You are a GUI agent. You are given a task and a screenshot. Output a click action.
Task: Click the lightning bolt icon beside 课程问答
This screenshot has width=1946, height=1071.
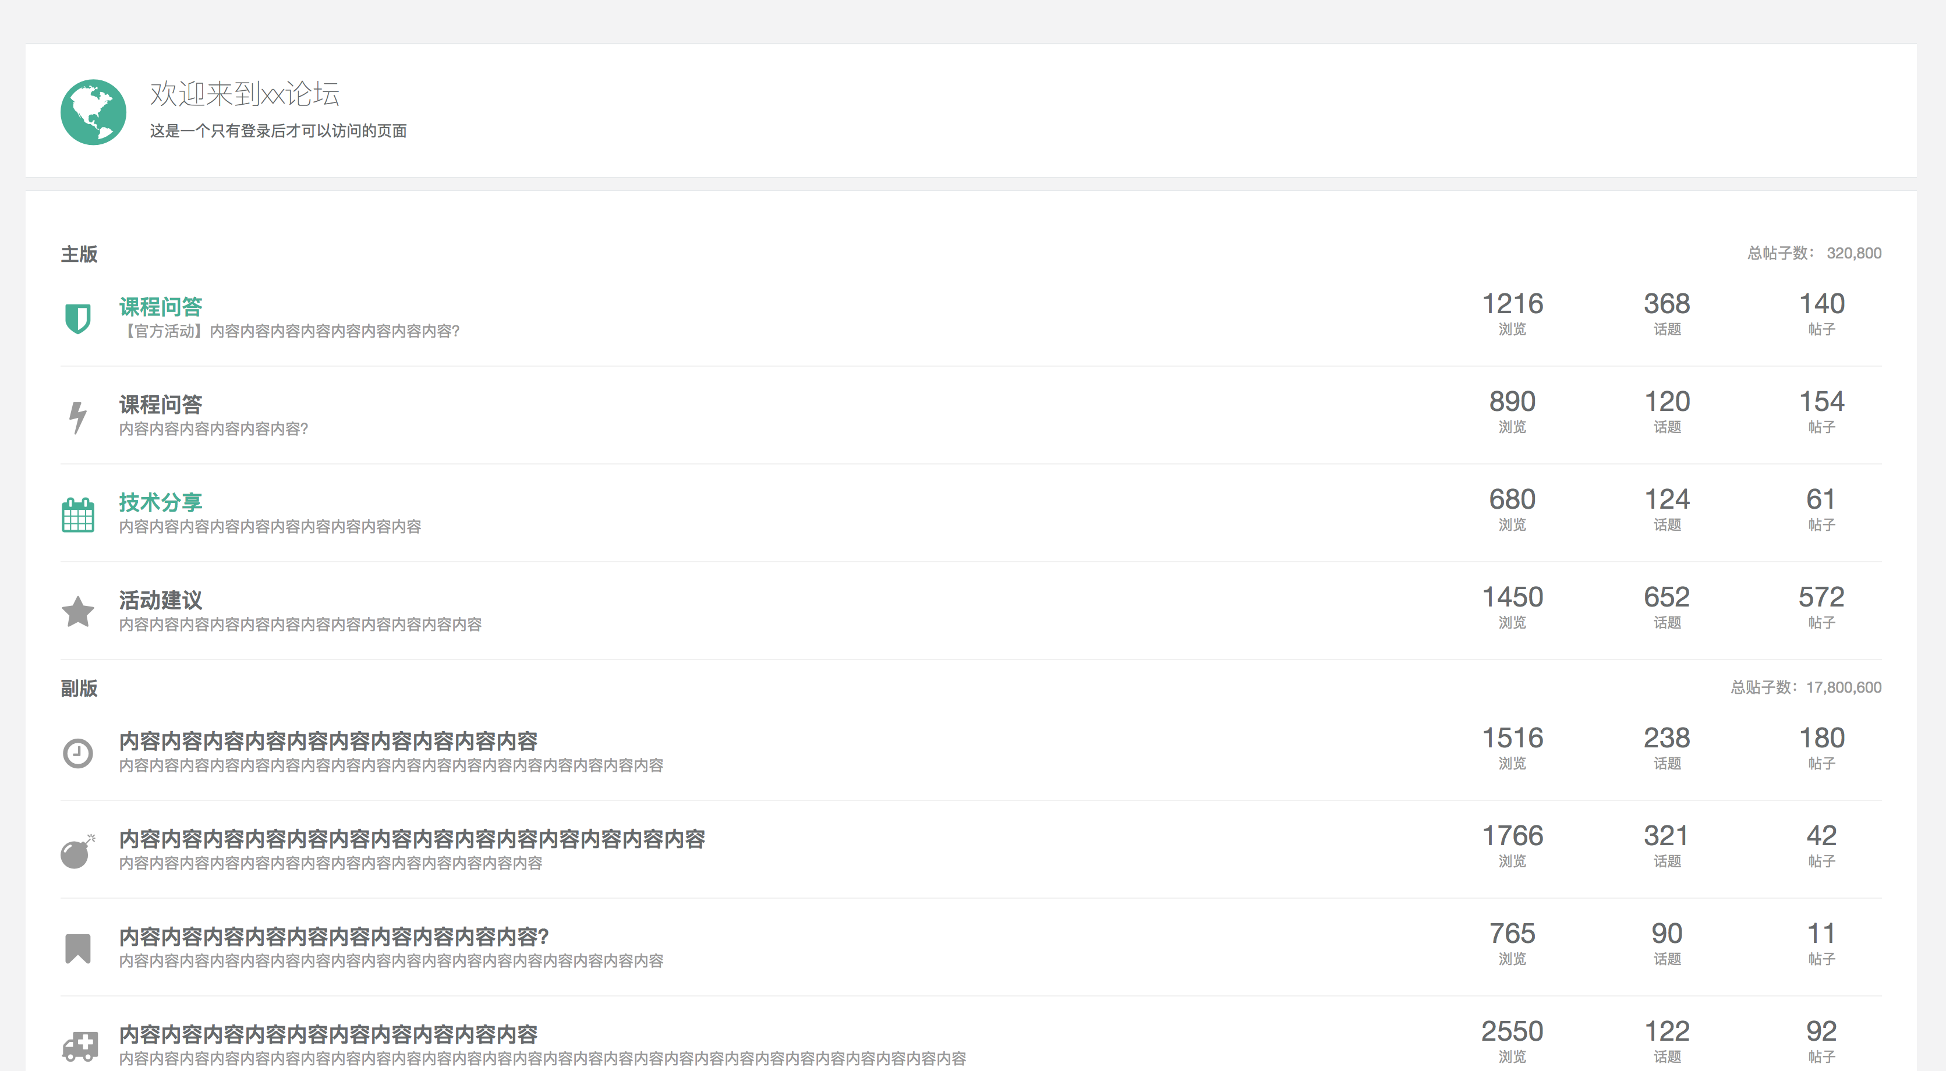[78, 417]
